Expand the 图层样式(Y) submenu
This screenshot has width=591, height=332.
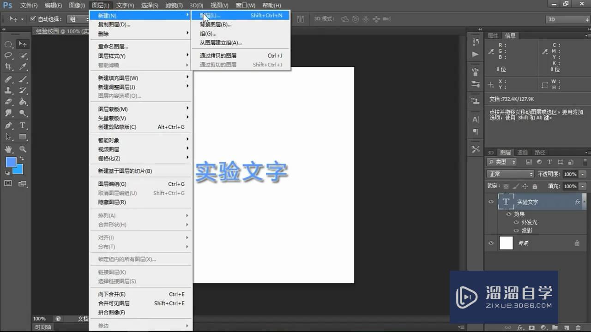pos(140,56)
